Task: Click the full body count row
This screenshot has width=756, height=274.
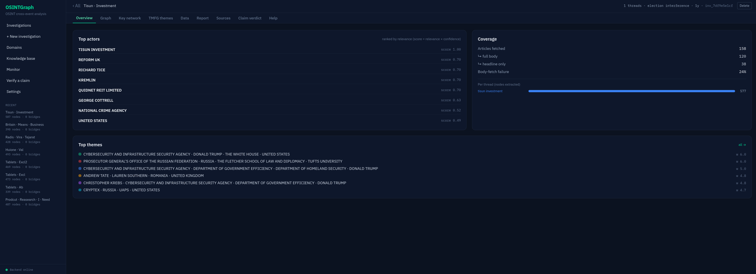Action: [612, 56]
